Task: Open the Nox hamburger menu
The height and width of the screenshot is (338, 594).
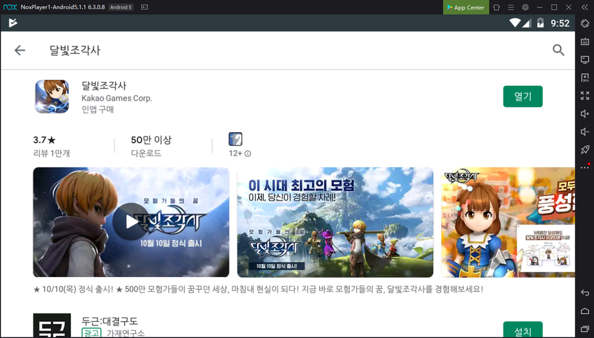Action: 511,7
